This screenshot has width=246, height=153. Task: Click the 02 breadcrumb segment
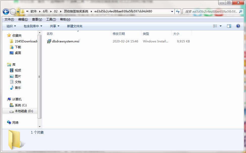[x=56, y=11]
